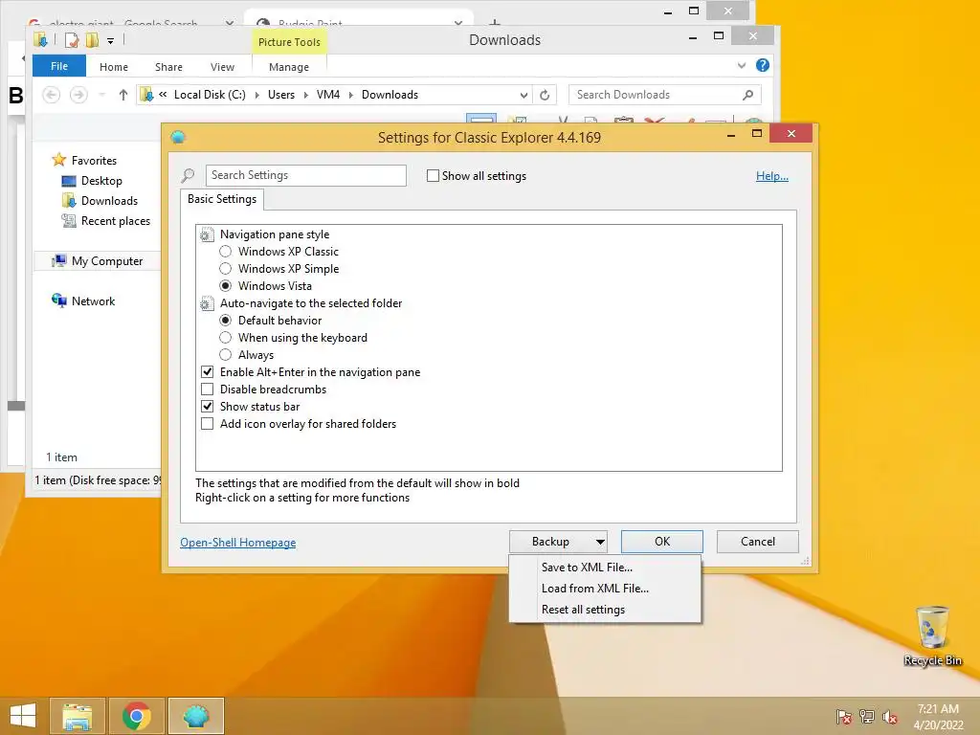Open the Backup dropdown button

pyautogui.click(x=558, y=542)
